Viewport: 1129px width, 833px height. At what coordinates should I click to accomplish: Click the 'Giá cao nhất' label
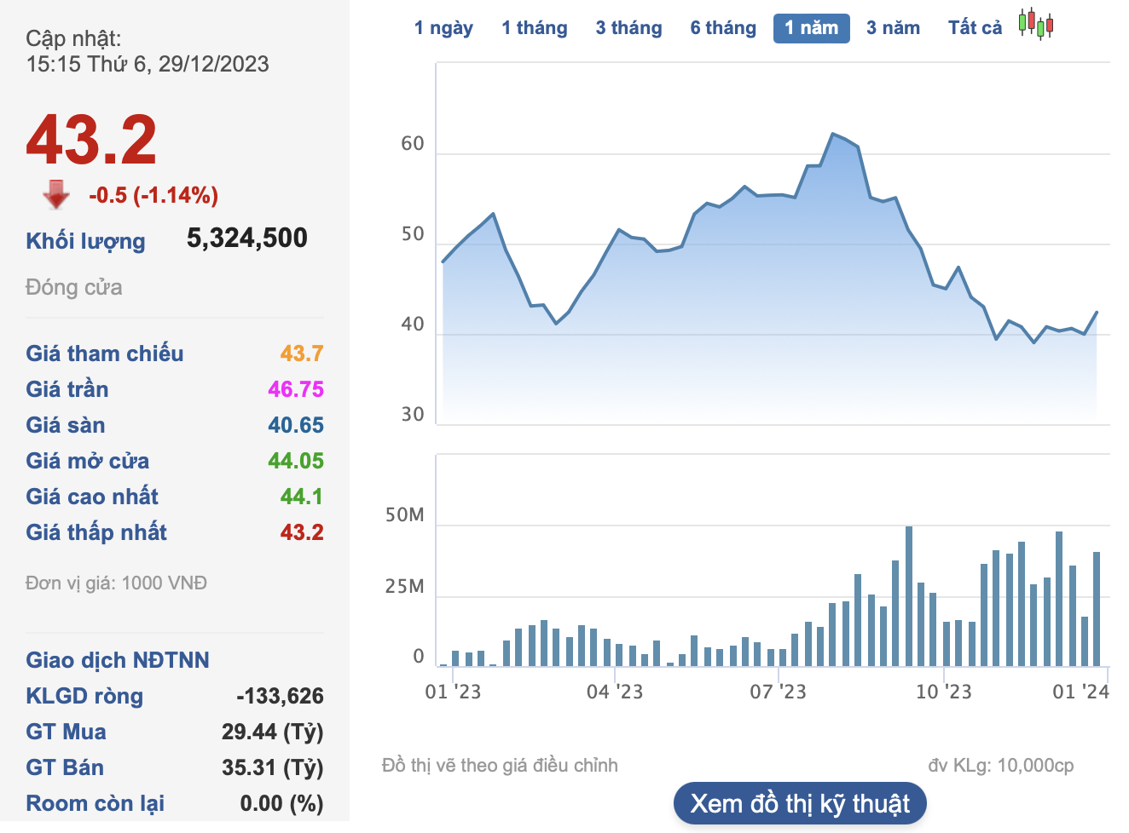[92, 497]
